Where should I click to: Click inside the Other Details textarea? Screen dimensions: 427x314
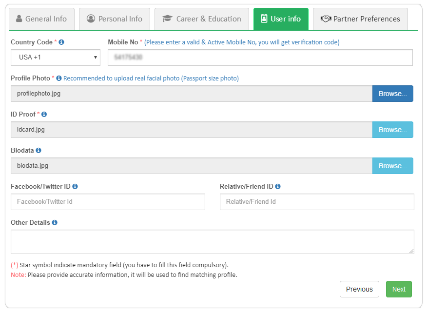click(212, 242)
